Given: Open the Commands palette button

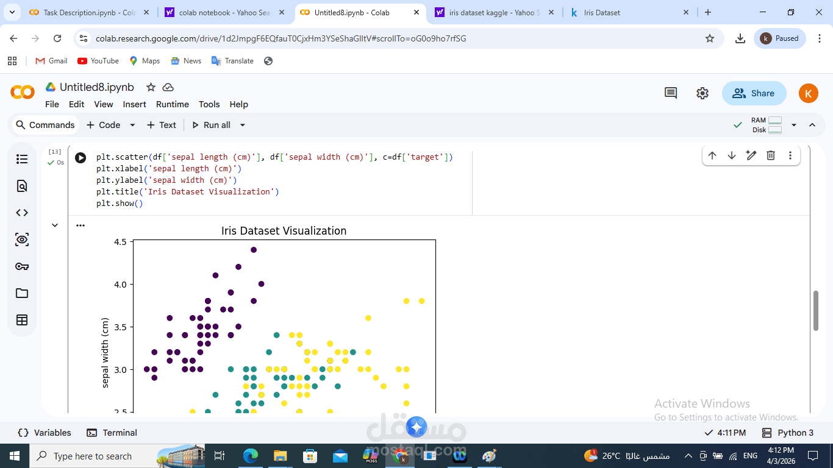Looking at the screenshot, I should [x=45, y=125].
